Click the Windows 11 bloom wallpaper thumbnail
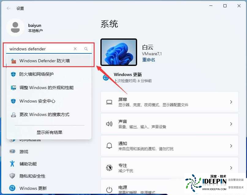The image size is (247, 195). 119,52
